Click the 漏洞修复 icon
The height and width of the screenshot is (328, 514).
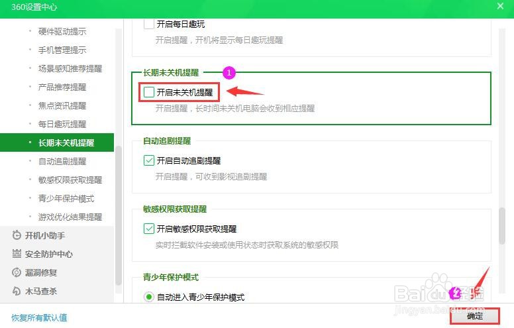pyautogui.click(x=17, y=272)
